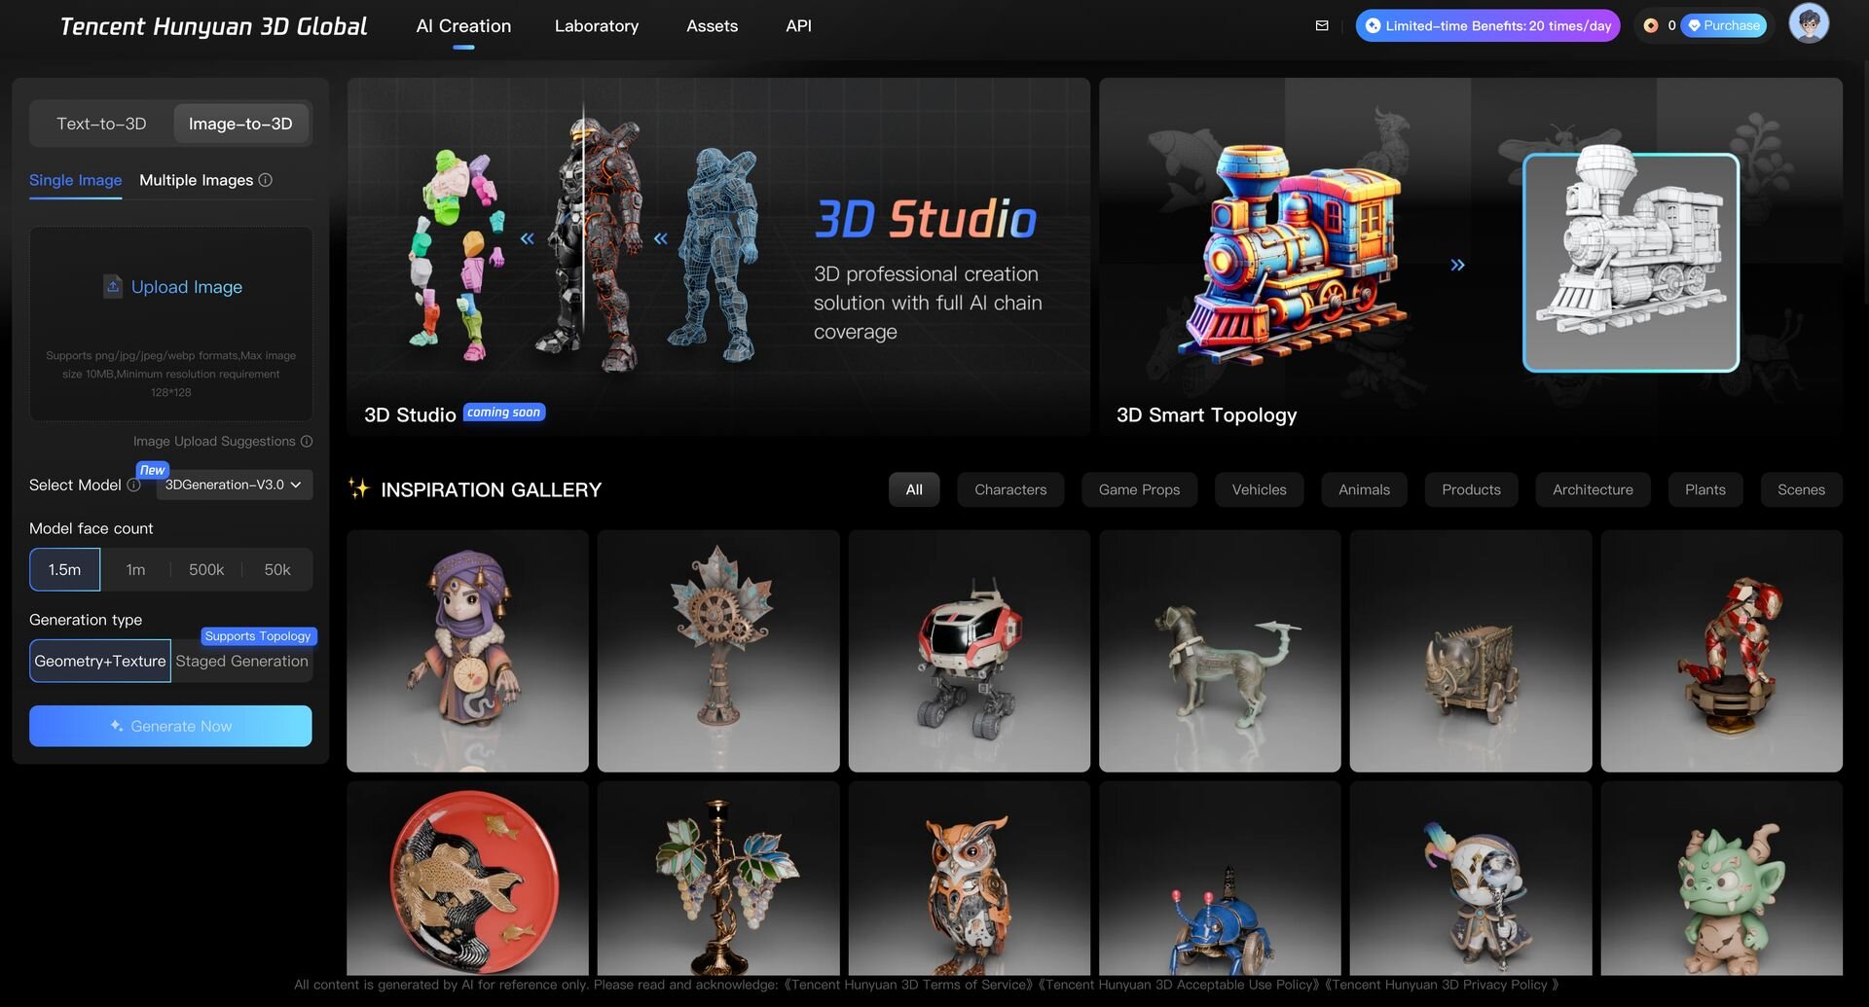1869x1007 pixels.
Task: Click the Image Upload Suggestions info icon
Action: [307, 442]
